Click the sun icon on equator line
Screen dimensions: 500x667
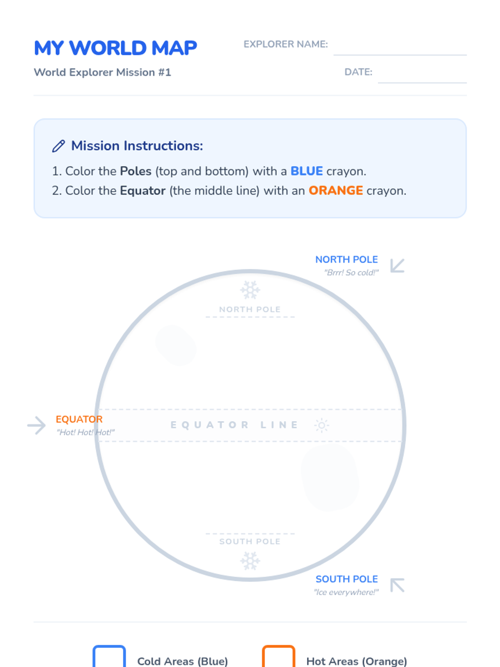click(322, 425)
